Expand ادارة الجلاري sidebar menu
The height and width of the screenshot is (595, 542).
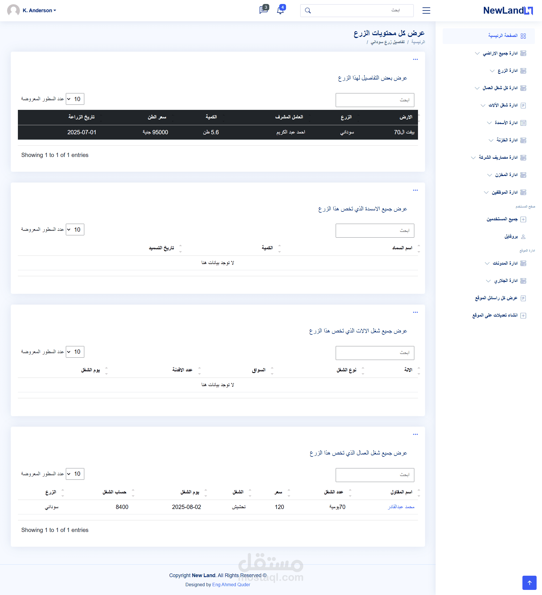(506, 281)
